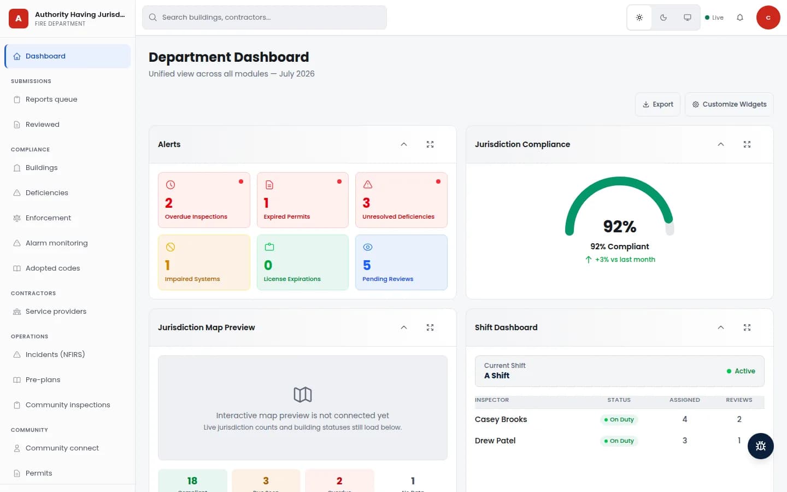Click the Customize Widgets gear icon
This screenshot has height=492, width=787.
pyautogui.click(x=696, y=104)
